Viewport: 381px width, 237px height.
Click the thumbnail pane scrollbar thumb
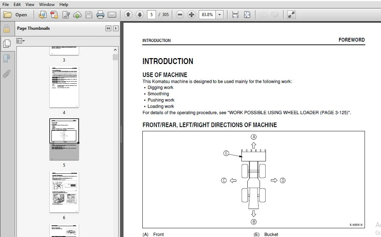115,57
